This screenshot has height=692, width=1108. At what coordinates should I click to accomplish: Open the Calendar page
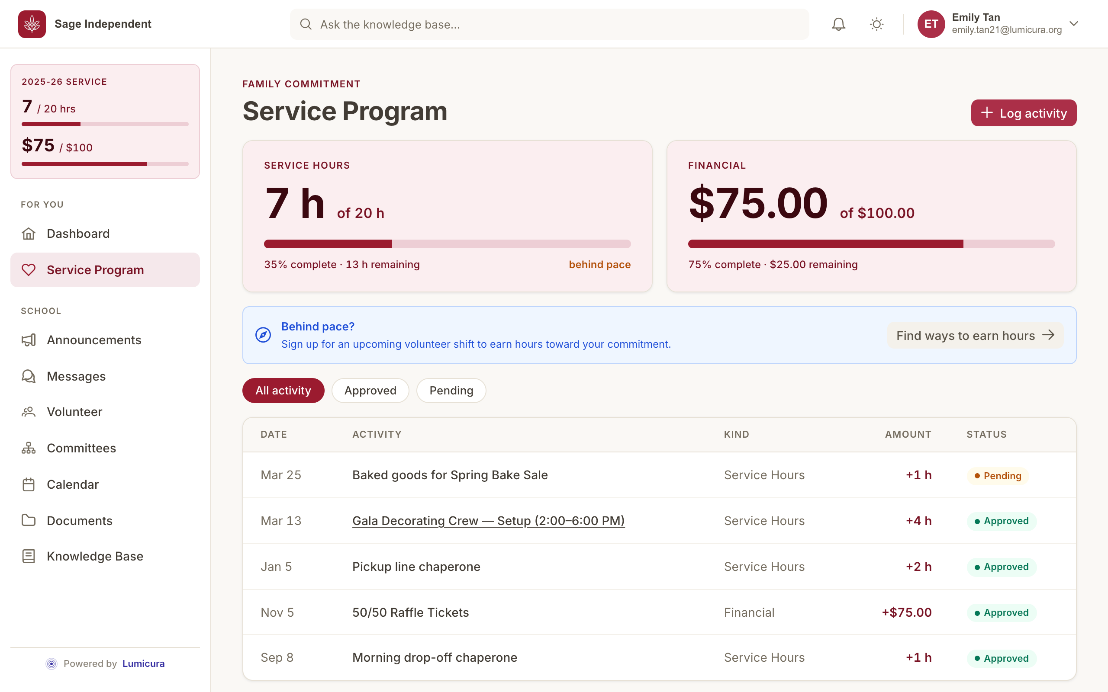pos(105,484)
